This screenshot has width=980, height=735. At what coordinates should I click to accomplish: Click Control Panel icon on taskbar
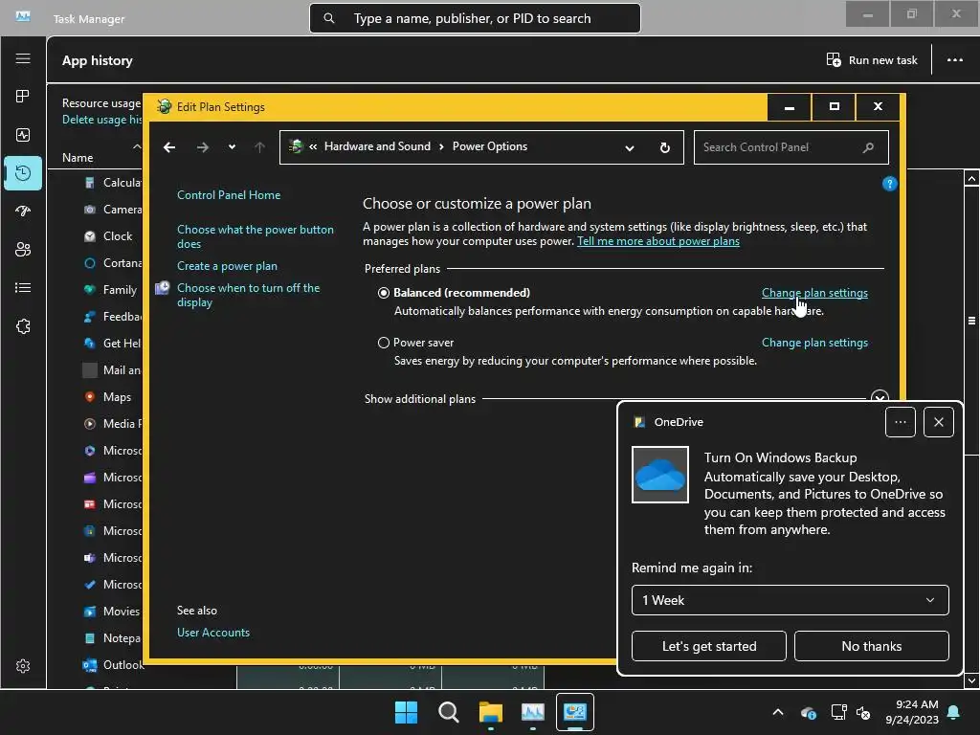point(574,712)
